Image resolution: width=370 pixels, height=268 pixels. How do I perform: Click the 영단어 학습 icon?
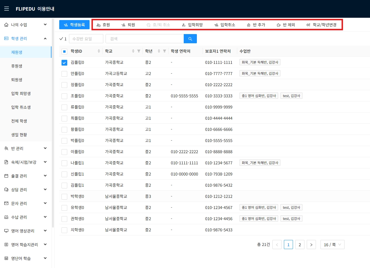pos(6,259)
